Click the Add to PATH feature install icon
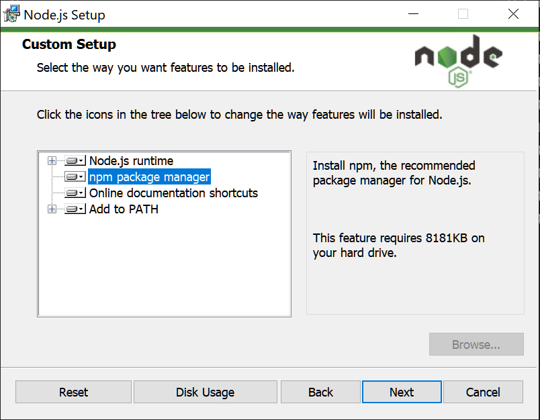 (x=73, y=209)
